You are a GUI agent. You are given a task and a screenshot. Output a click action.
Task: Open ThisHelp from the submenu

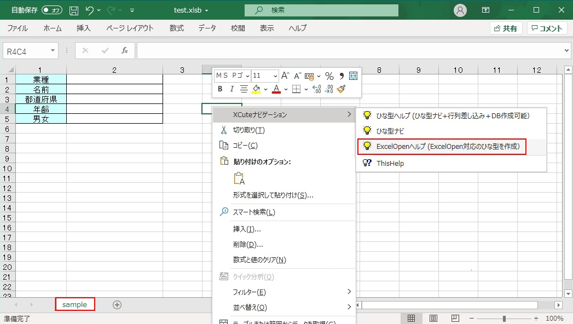pos(452,163)
